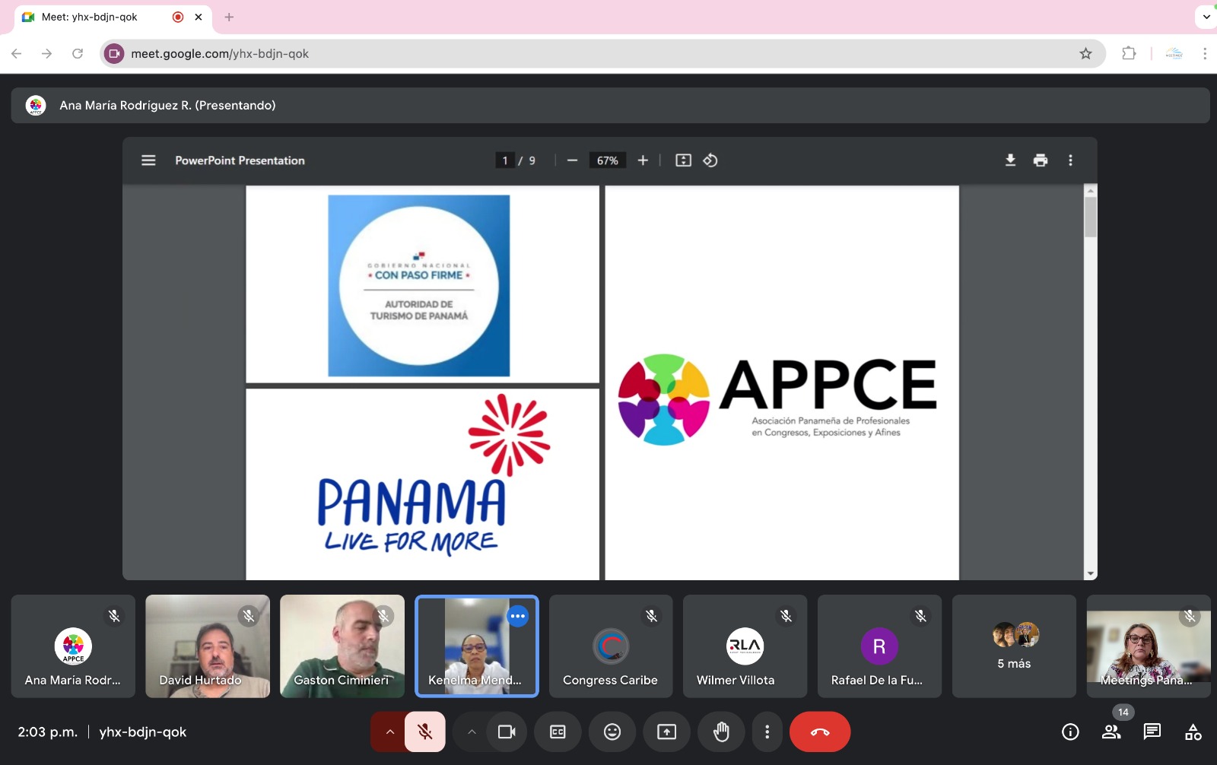
Task: Click scrollbar down arrow in presentation
Action: pos(1091,574)
